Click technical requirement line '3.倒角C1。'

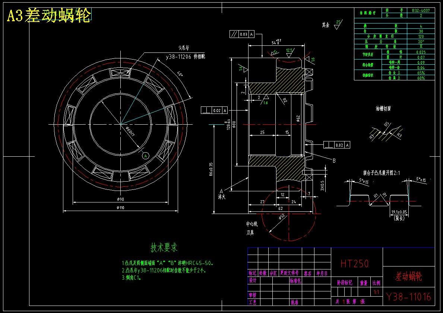pos(132,278)
